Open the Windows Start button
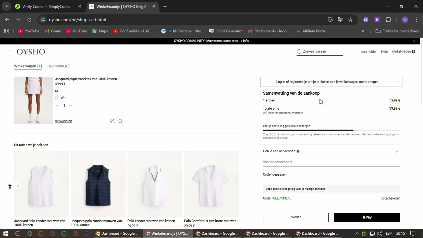Image resolution: width=423 pixels, height=238 pixels. [6, 234]
